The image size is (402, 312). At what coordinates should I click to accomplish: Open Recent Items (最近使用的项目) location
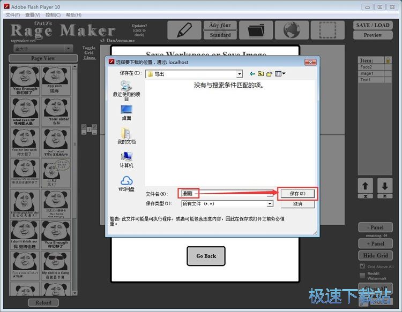point(126,90)
